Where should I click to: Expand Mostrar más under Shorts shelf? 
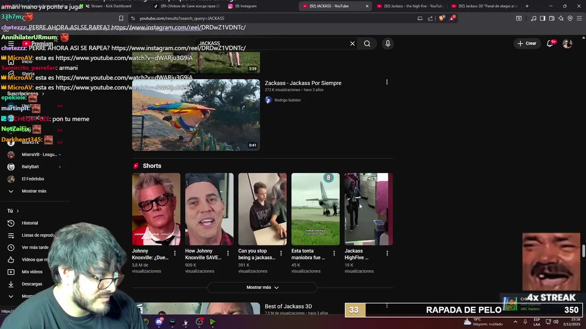262,287
